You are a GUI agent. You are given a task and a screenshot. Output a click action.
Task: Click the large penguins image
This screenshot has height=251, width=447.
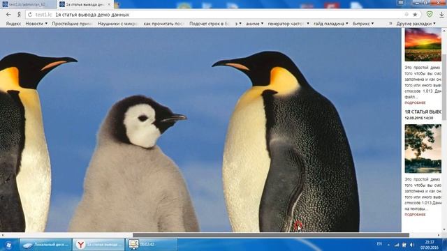(x=200, y=130)
